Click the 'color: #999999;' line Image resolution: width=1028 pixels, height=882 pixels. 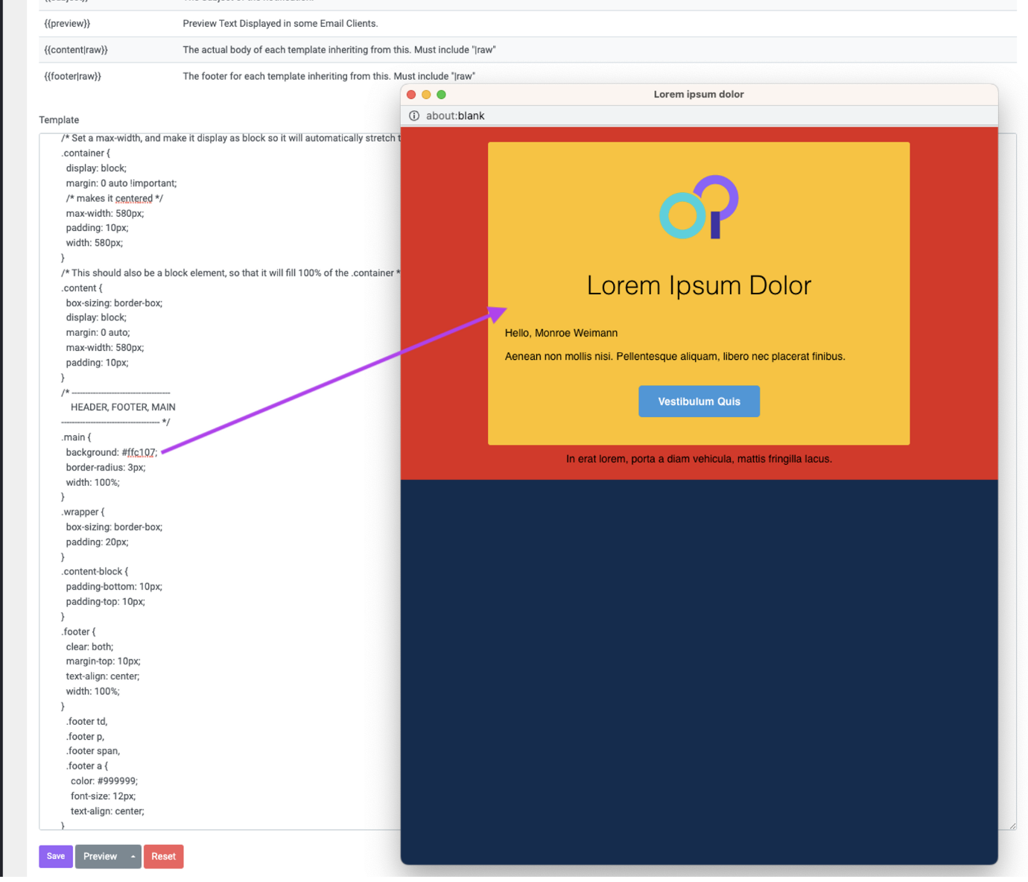tap(104, 781)
